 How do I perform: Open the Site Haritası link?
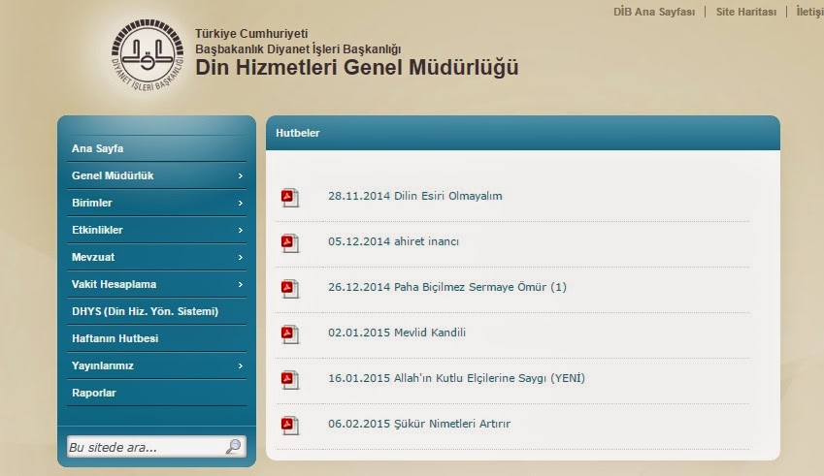click(745, 12)
